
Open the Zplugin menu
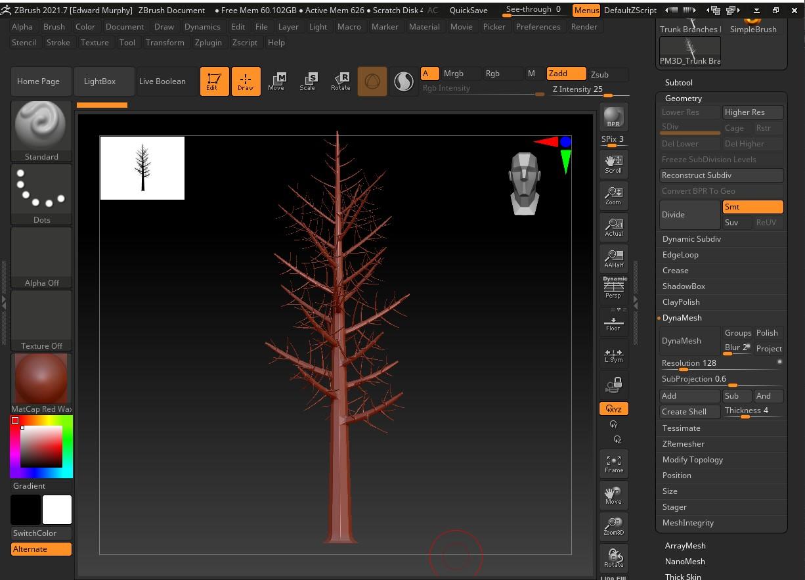208,43
